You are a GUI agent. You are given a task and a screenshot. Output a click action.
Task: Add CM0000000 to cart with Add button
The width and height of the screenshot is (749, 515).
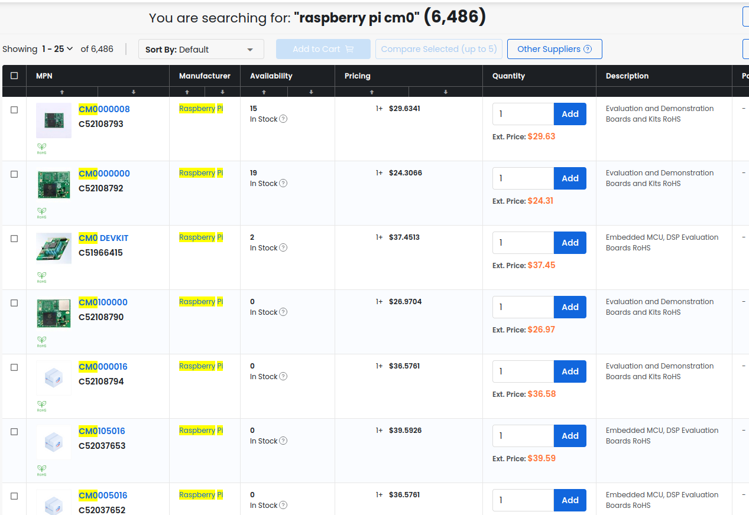tap(570, 178)
